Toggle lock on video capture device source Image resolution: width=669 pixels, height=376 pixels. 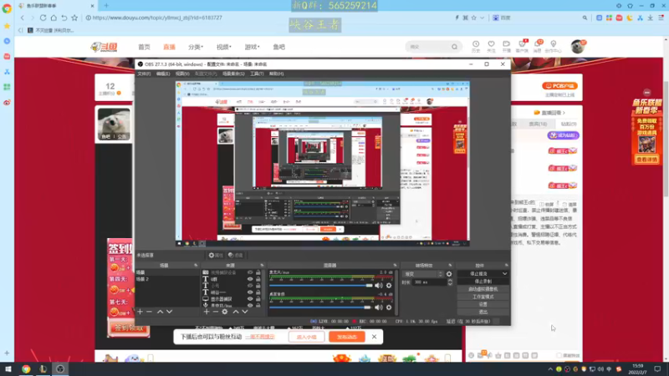[258, 272]
